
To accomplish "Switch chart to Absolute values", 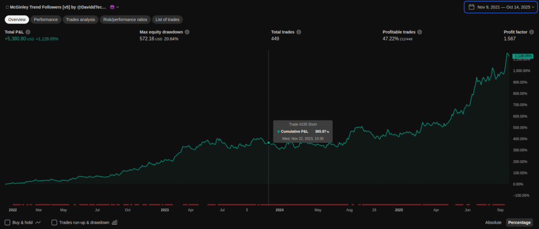I will click(493, 222).
